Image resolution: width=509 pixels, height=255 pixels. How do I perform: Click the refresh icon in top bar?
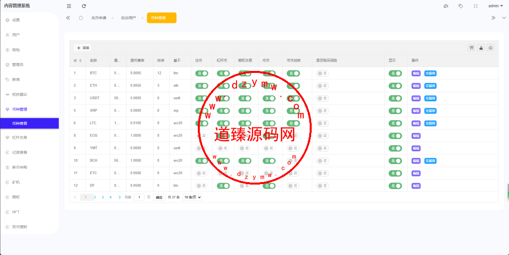pyautogui.click(x=84, y=6)
